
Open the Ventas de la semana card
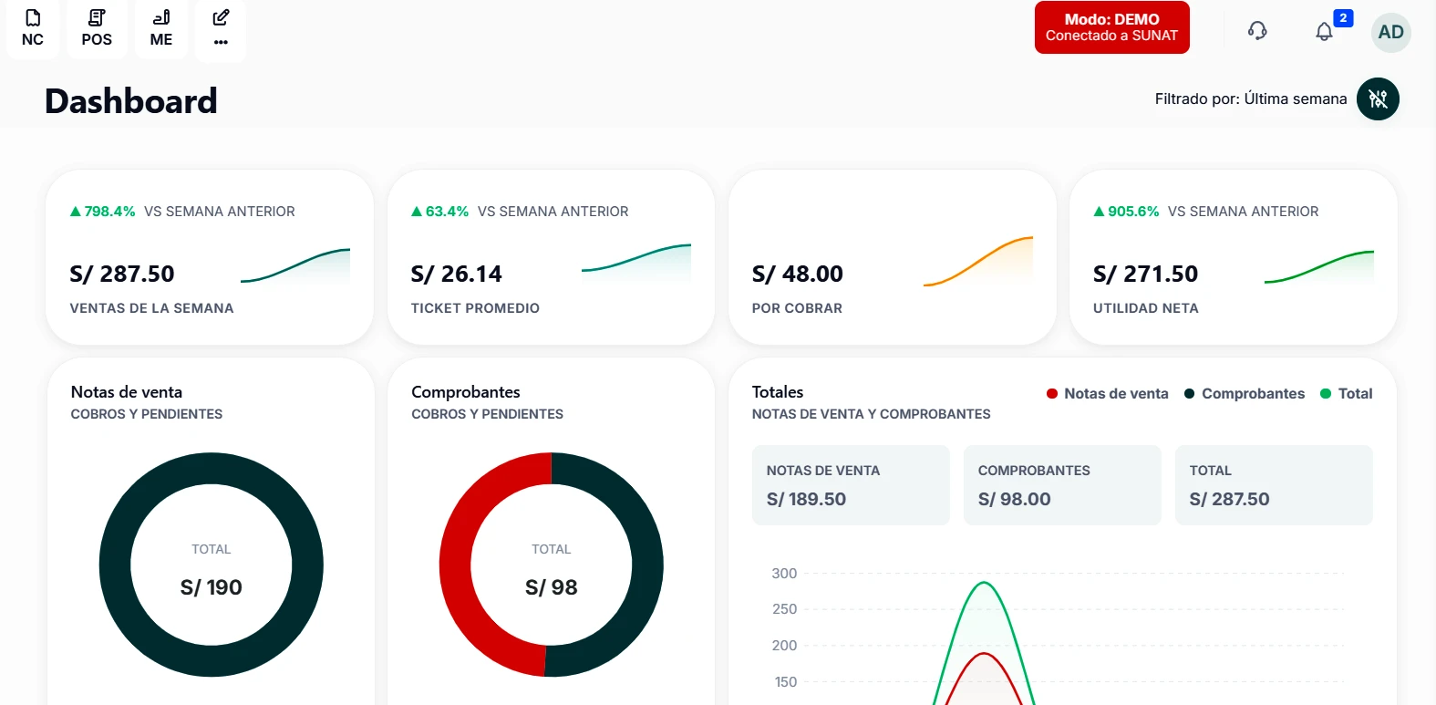click(210, 257)
